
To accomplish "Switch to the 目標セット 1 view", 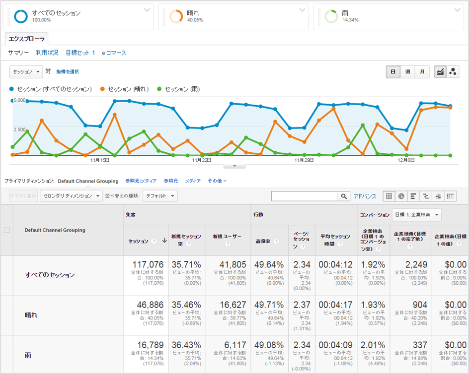I will [80, 53].
